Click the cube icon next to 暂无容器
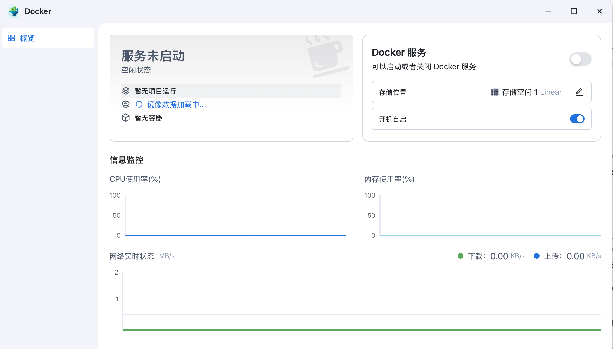This screenshot has height=349, width=613. click(x=126, y=118)
